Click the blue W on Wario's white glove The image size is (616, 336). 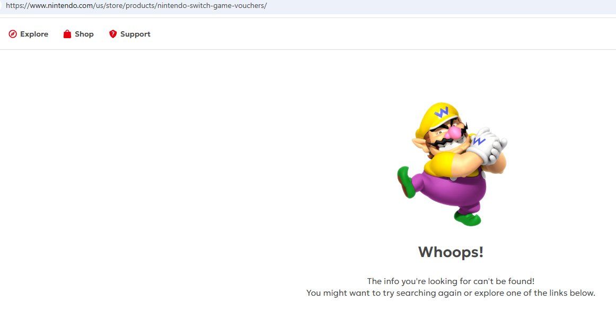pyautogui.click(x=479, y=141)
